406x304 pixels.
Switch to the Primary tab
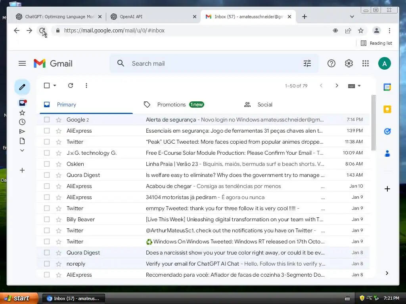click(x=86, y=104)
